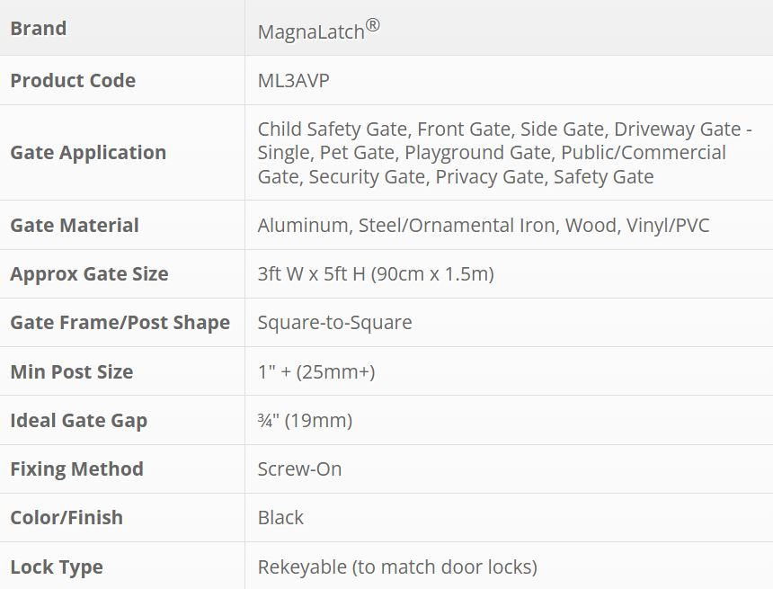The image size is (773, 589).
Task: Click the Gate Application label
Action: (88, 153)
